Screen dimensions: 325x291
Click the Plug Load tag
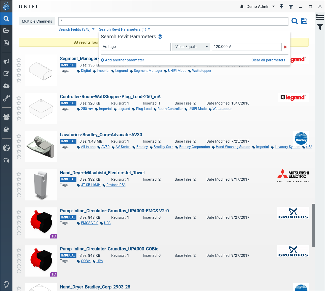(144, 109)
